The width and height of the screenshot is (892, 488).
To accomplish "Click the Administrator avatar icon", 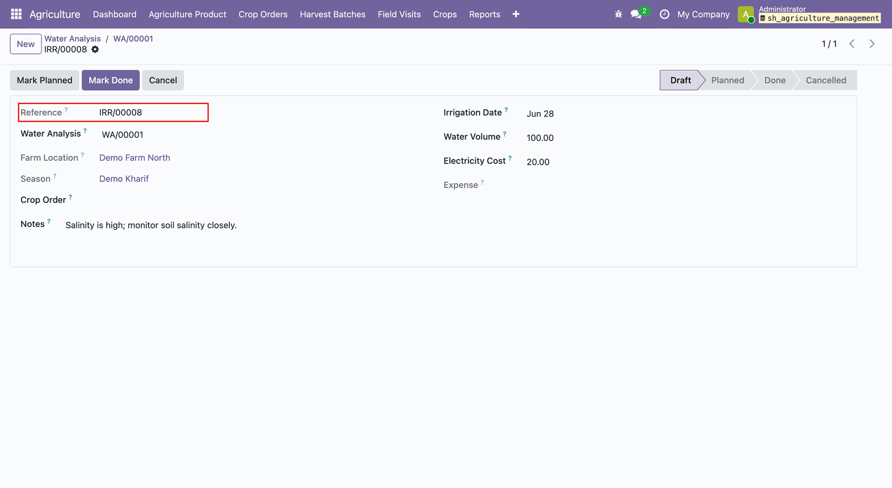I will coord(746,14).
